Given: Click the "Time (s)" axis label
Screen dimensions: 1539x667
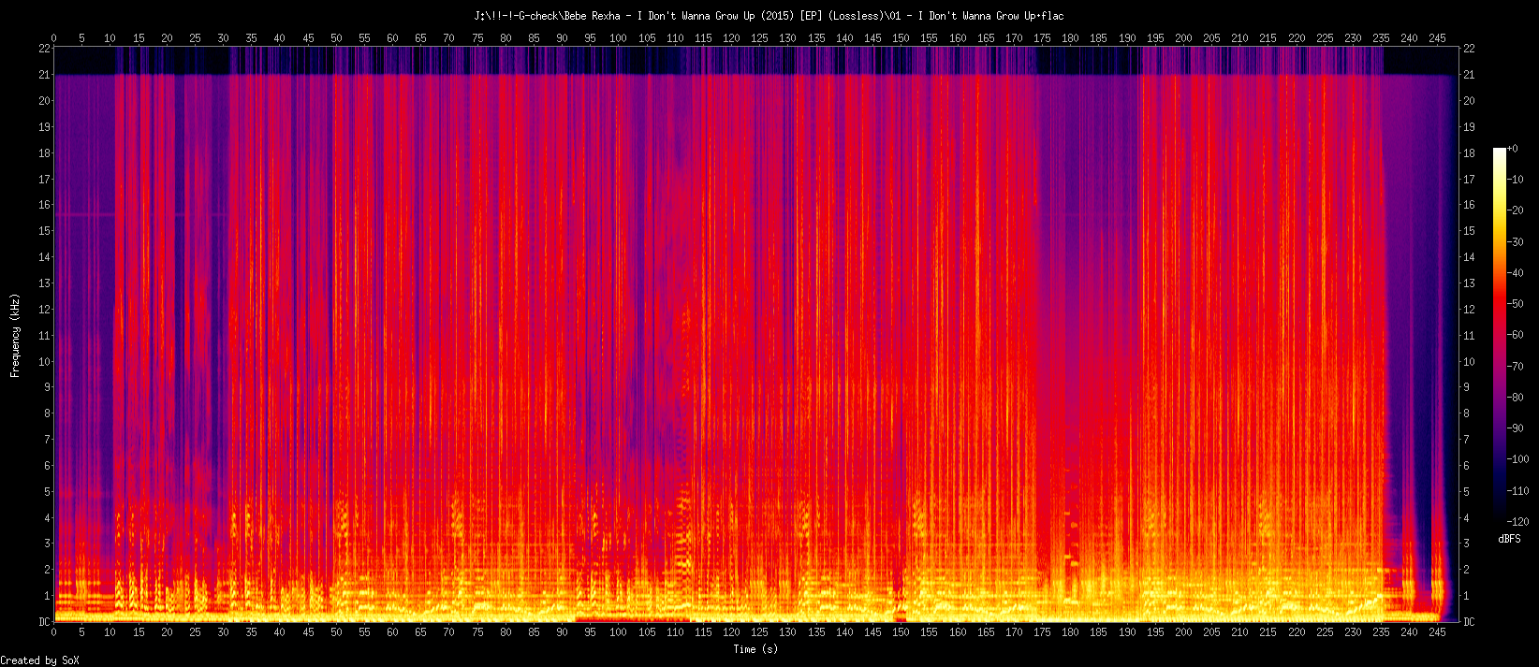Looking at the screenshot, I should (755, 649).
